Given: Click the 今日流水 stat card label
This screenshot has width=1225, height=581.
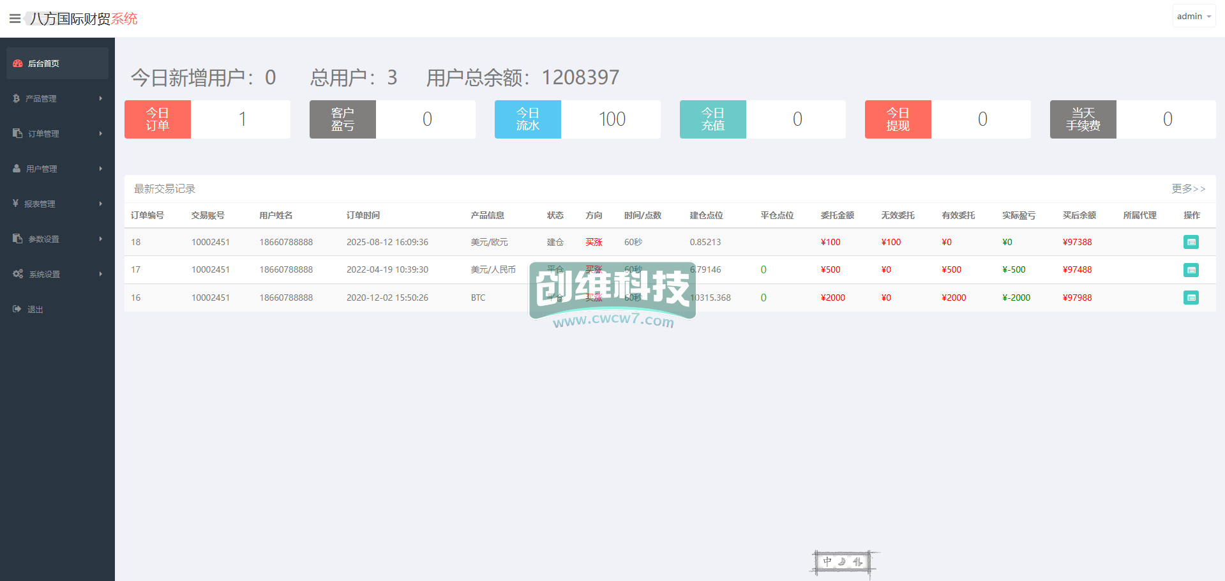Looking at the screenshot, I should (528, 119).
